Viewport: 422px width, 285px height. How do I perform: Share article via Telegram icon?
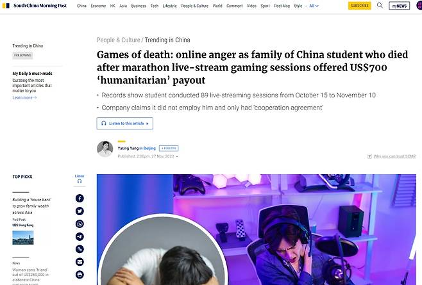80,236
